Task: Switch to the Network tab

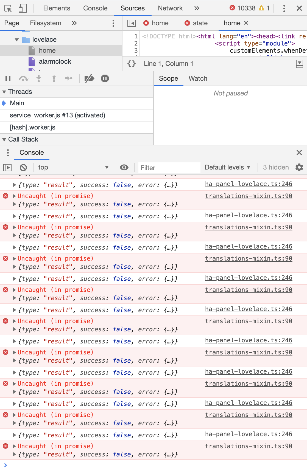Action: click(170, 8)
